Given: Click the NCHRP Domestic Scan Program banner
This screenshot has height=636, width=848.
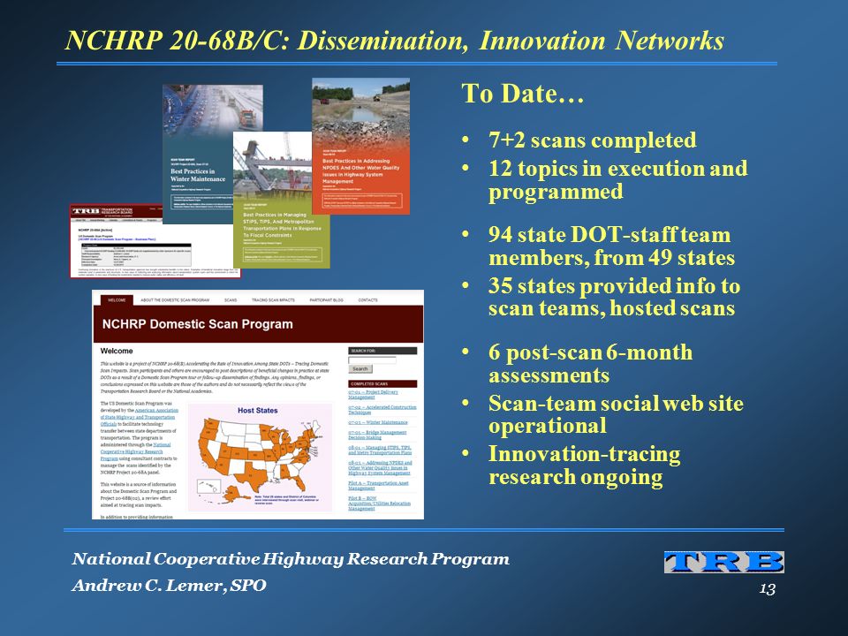Looking at the screenshot, I should coord(258,324).
